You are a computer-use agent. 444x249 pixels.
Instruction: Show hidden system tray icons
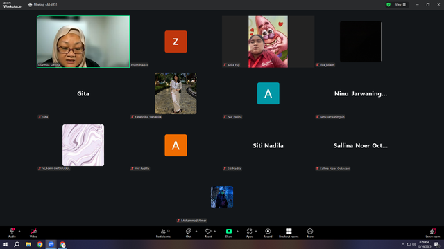(402, 244)
